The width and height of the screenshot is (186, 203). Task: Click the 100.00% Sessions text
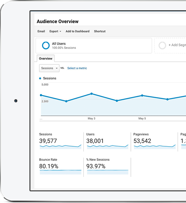[64, 48]
